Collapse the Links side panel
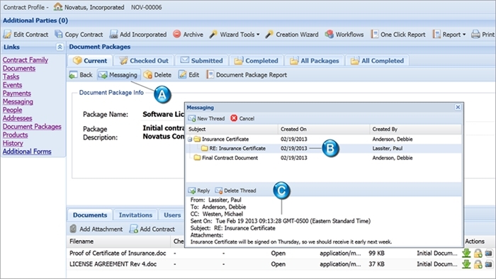Viewport: 496px width, 279px height. (60, 47)
